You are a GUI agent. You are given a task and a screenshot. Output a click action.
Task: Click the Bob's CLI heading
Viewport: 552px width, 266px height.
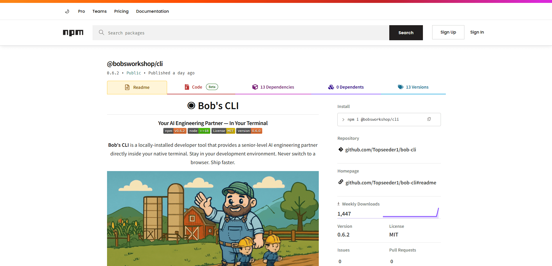(218, 106)
